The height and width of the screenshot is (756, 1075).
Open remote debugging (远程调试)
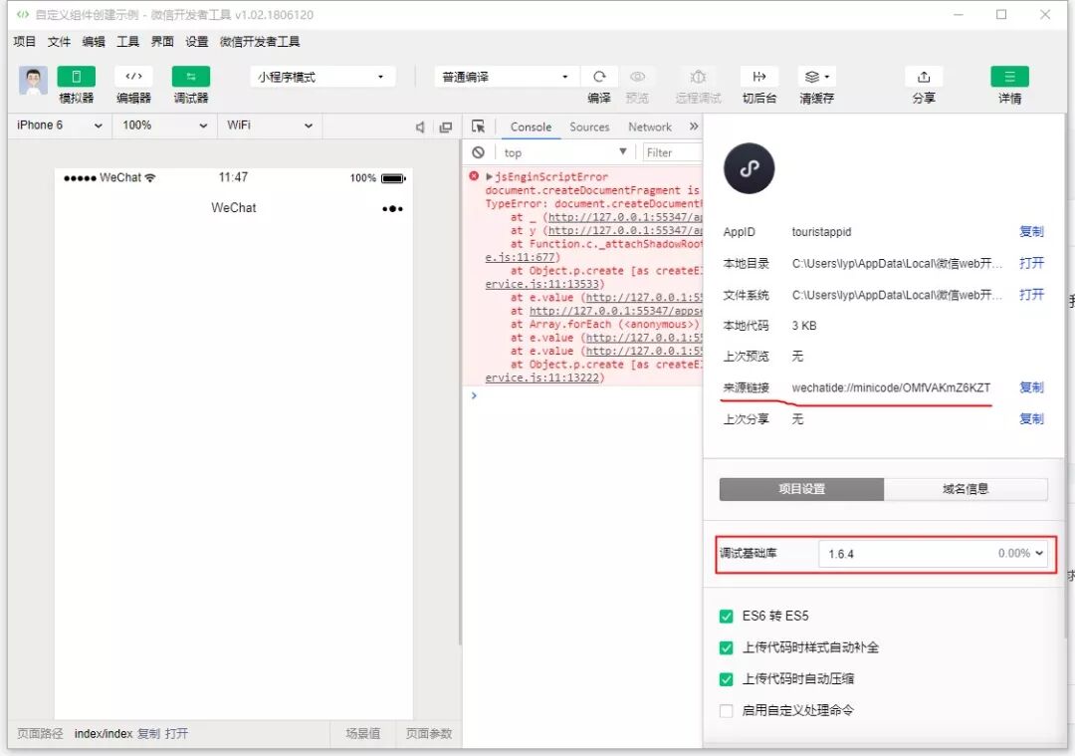tap(698, 76)
